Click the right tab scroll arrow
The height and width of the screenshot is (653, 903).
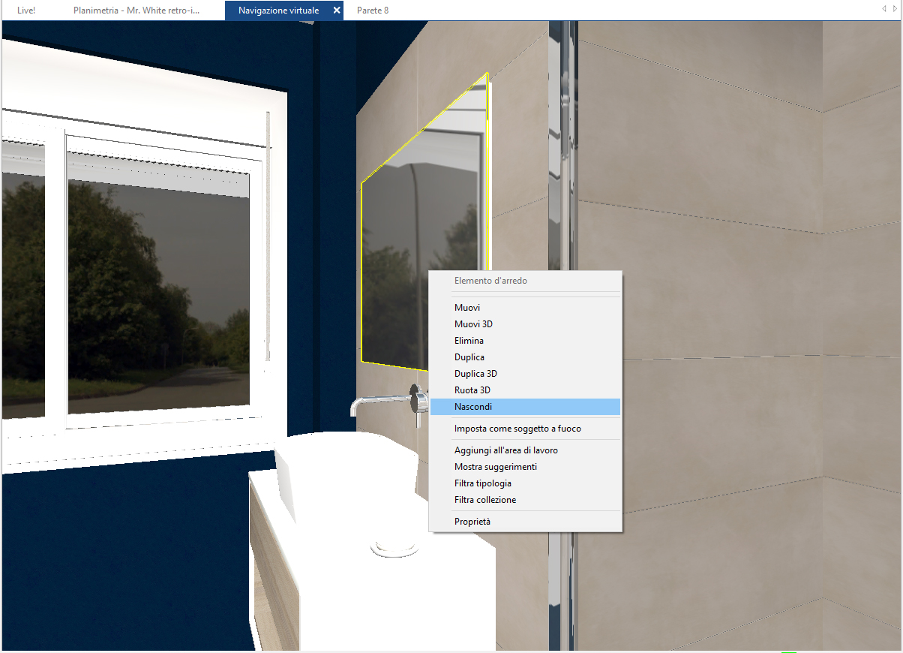coord(895,9)
